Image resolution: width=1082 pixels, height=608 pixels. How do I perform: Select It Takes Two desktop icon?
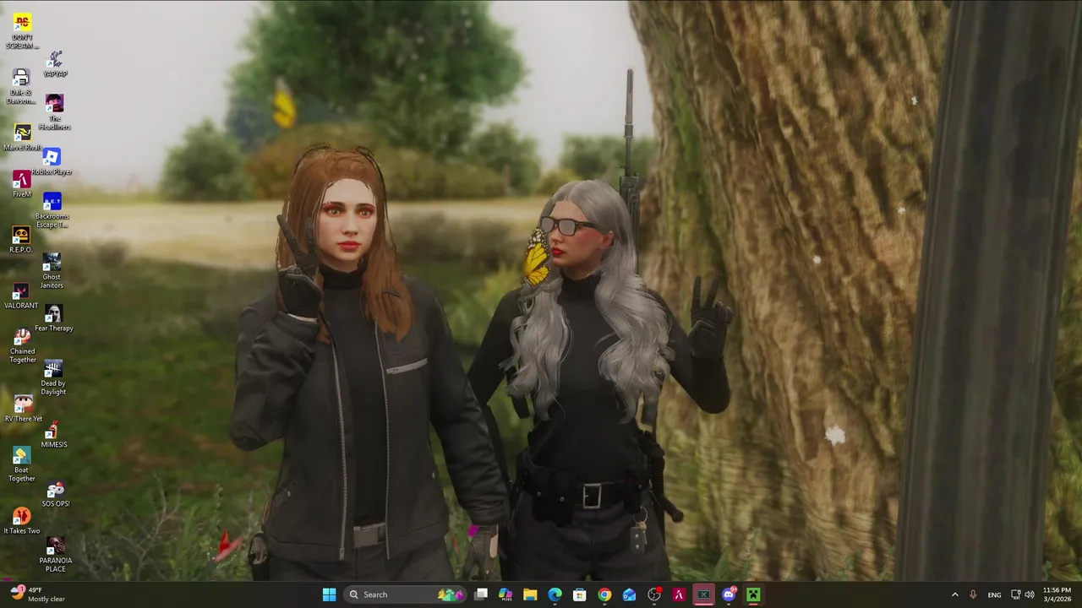21,521
